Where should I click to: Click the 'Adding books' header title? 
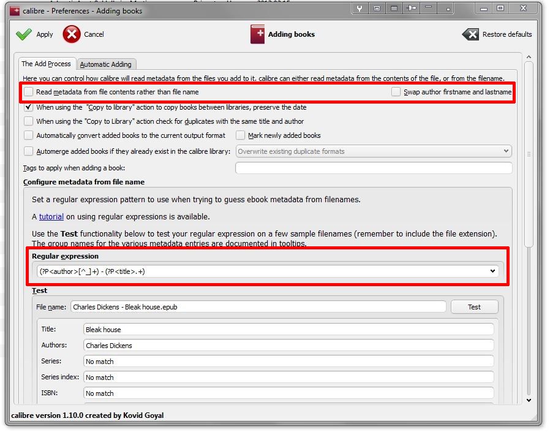point(292,34)
